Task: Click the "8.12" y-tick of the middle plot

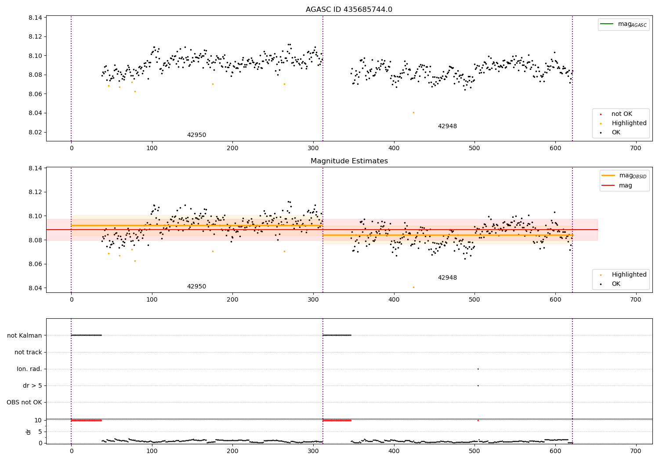Action: (35, 192)
